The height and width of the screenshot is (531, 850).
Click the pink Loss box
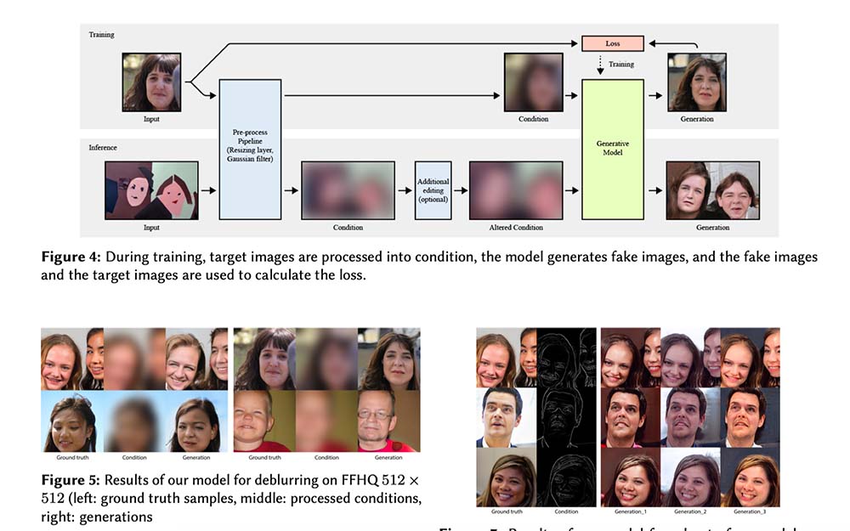pyautogui.click(x=612, y=43)
